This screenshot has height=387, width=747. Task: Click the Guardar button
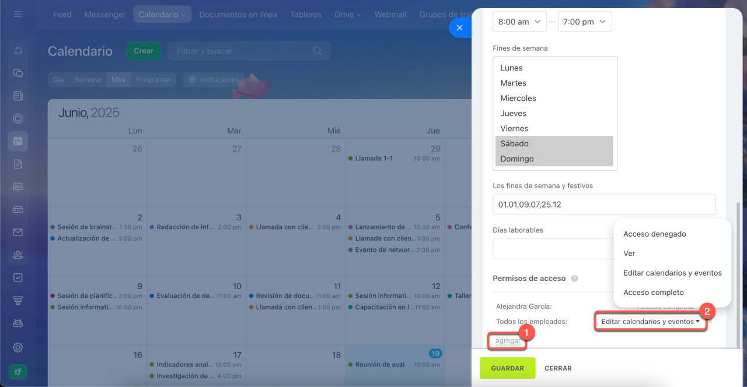pos(507,368)
